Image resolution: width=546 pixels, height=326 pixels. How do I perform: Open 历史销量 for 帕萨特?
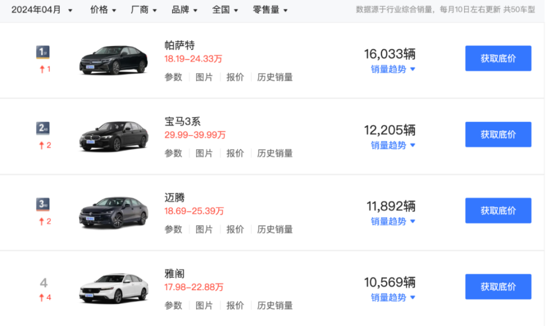tap(275, 77)
